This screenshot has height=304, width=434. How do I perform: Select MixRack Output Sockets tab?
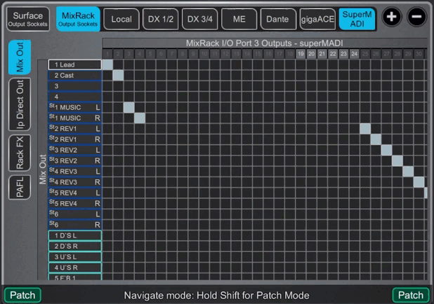(78, 19)
